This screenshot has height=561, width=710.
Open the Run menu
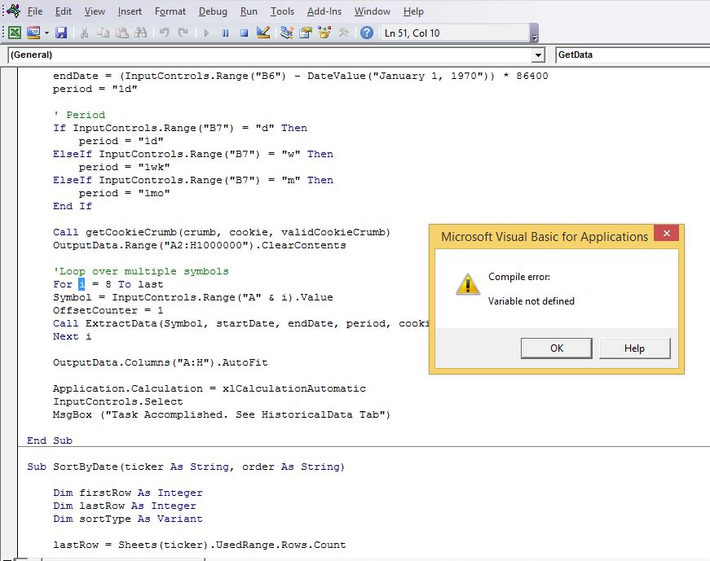click(249, 11)
